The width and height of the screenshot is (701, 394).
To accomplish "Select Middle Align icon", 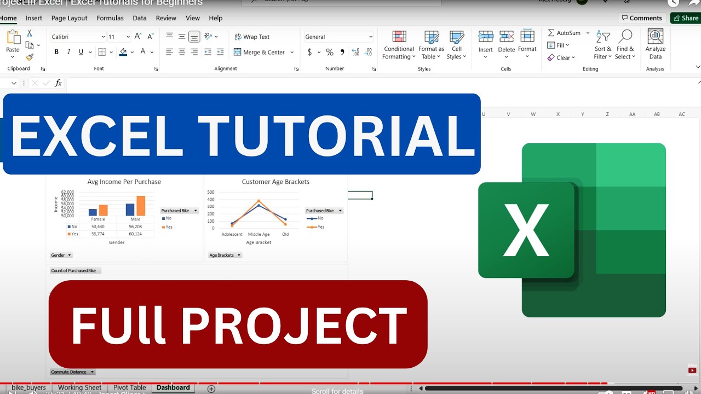I will click(182, 37).
